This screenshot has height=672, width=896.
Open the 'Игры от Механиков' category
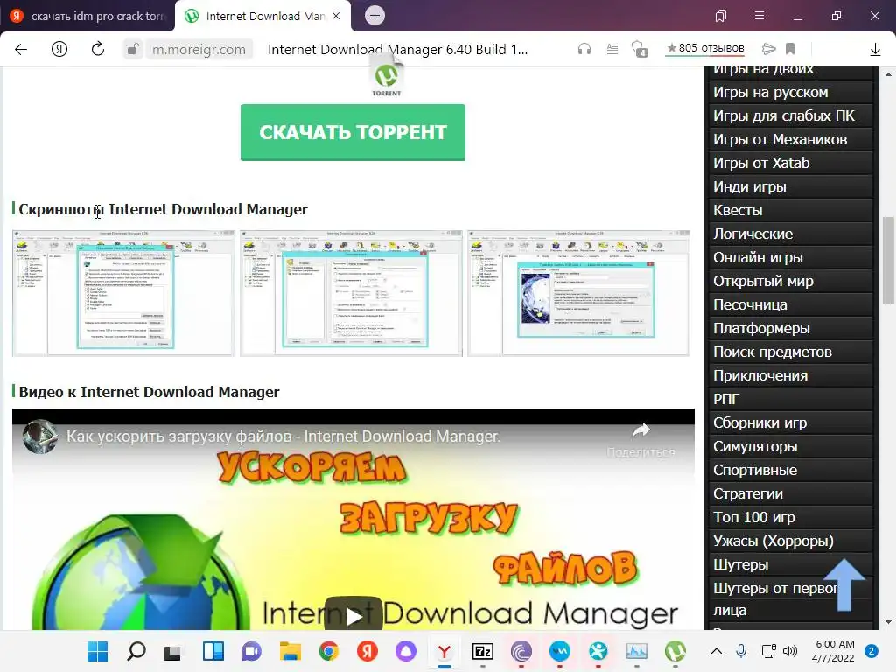[790, 139]
